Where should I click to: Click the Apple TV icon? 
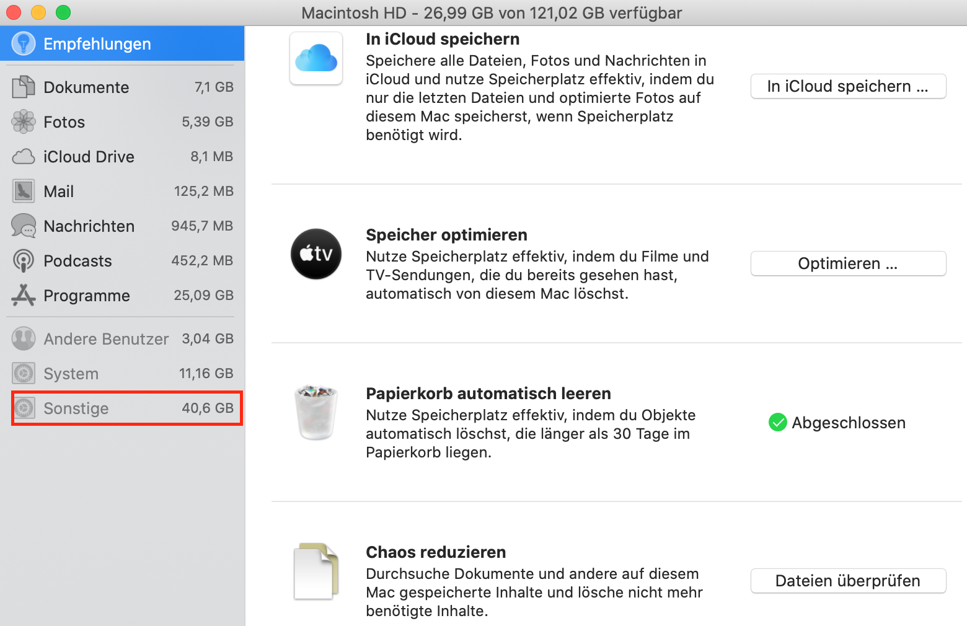click(316, 254)
